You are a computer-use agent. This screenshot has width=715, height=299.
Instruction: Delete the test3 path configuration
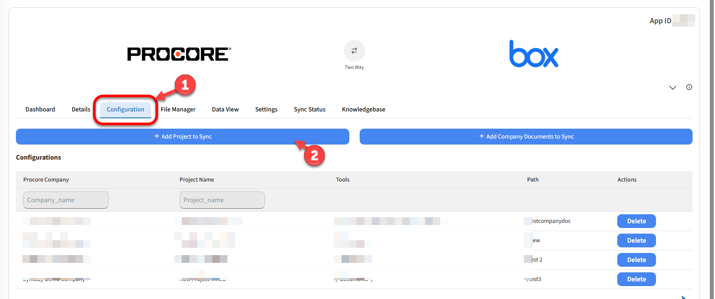tap(636, 279)
